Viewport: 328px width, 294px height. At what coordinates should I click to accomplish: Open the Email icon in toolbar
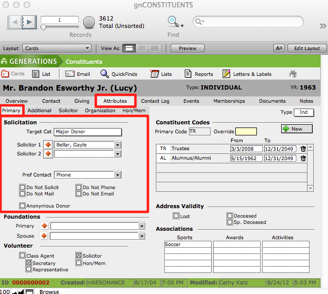tap(70, 74)
